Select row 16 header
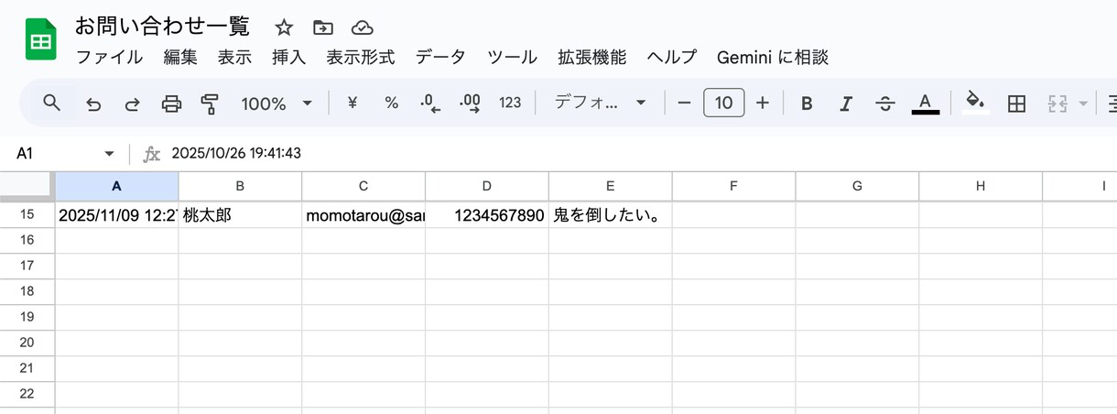 [27, 240]
